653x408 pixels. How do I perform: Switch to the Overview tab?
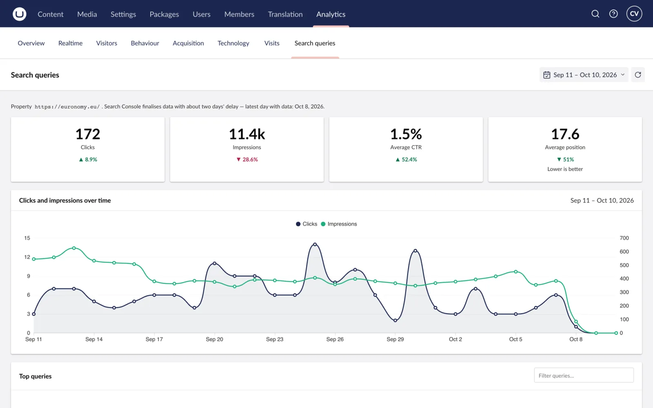click(31, 43)
